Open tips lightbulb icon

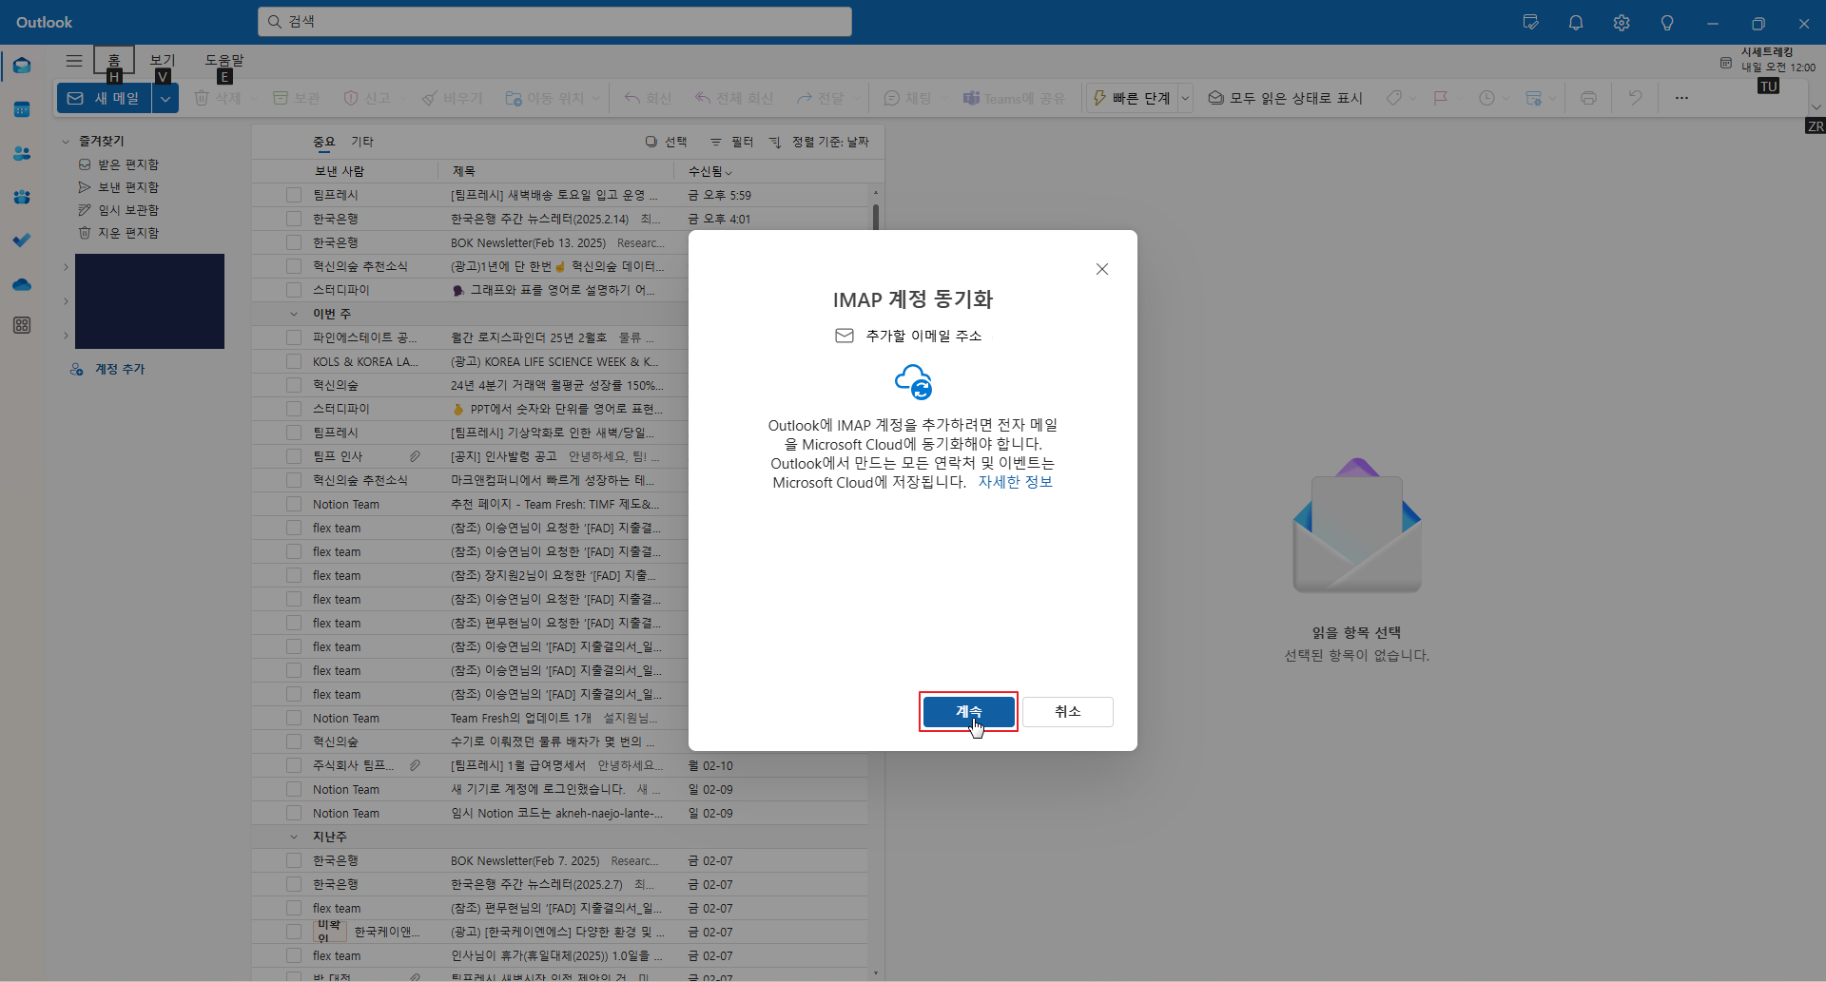coord(1667,23)
